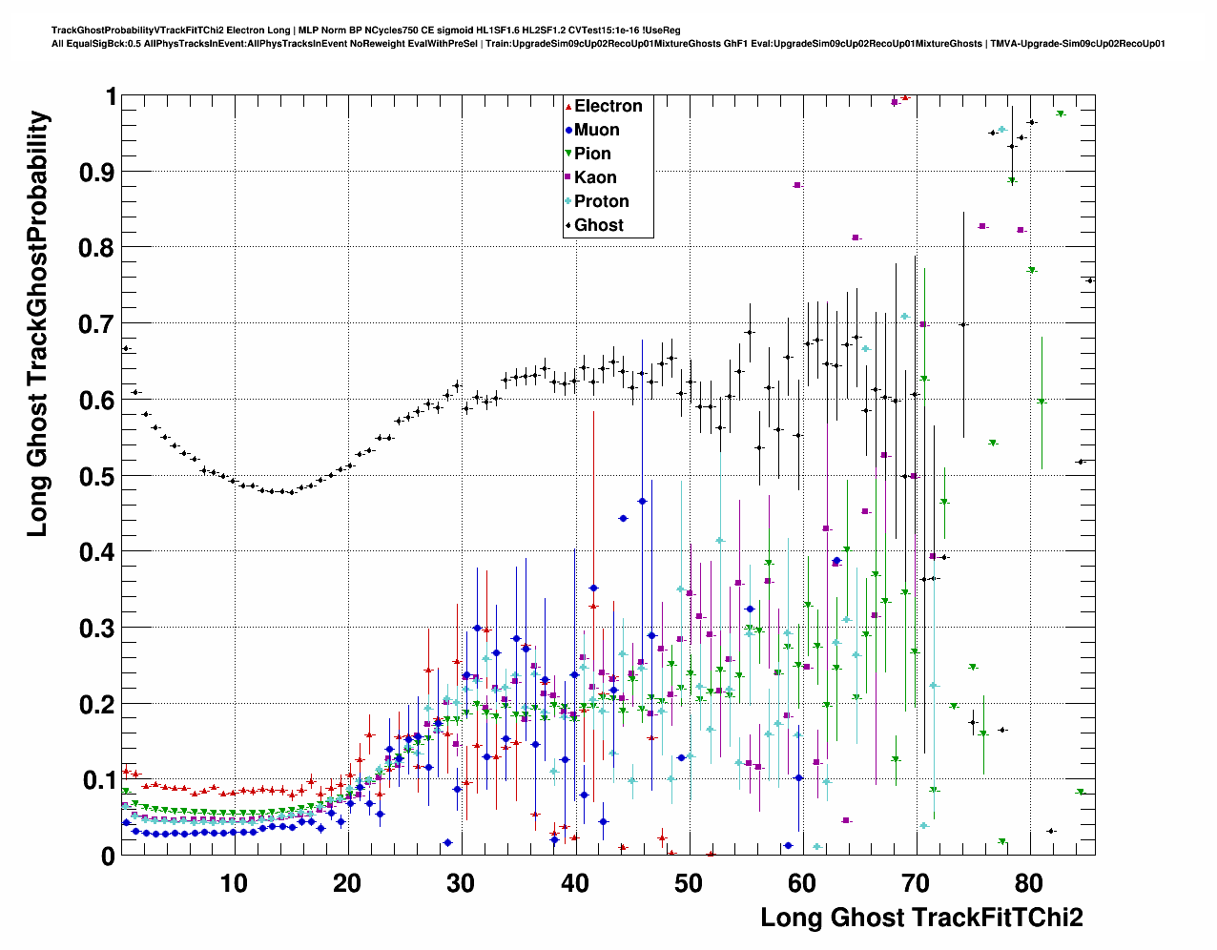Click the y-axis tick label 0.2
This screenshot has width=1217, height=950.
point(96,704)
